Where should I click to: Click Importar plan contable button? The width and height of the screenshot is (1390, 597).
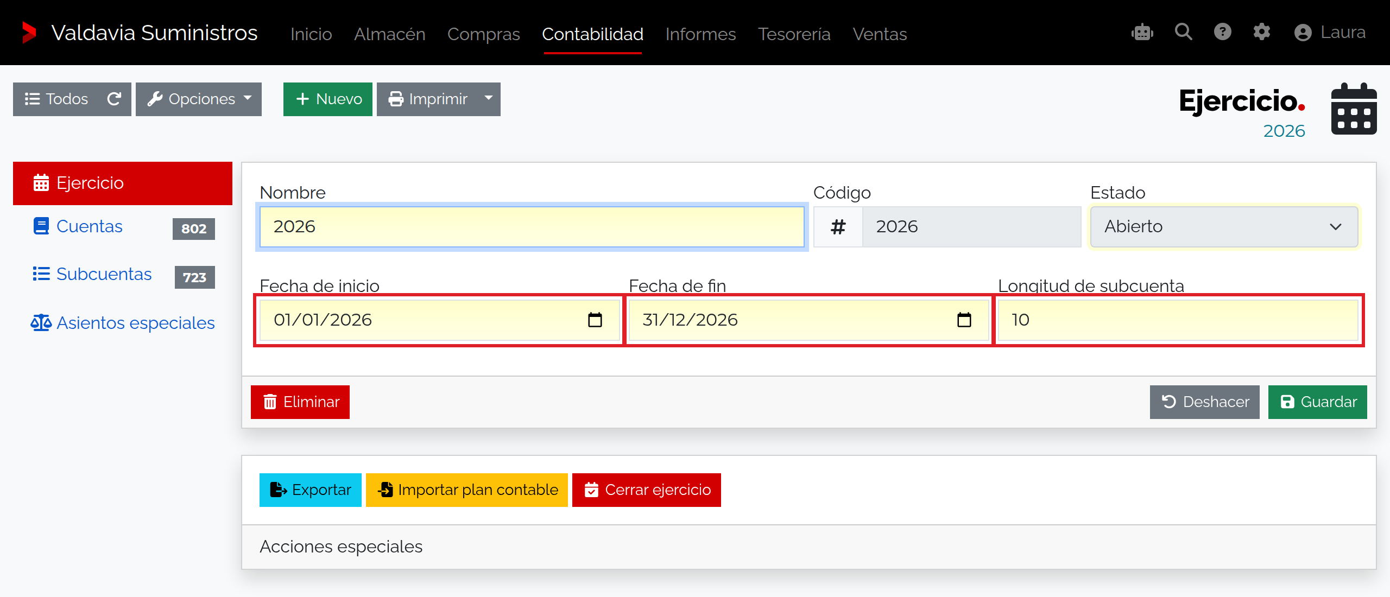[467, 490]
